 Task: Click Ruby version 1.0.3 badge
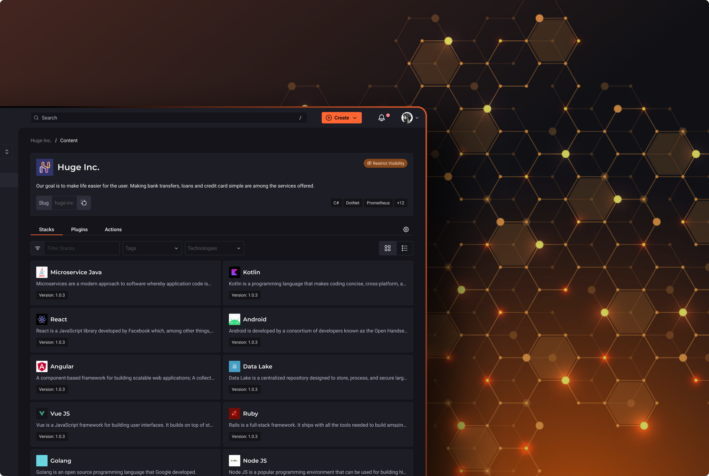click(245, 436)
